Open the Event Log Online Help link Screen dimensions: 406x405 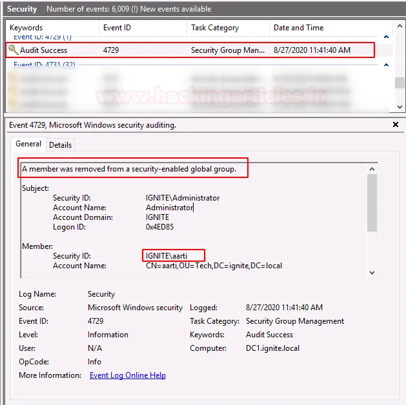click(127, 375)
